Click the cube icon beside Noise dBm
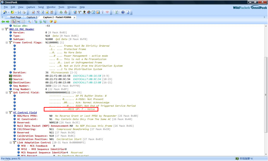 (10, 26)
